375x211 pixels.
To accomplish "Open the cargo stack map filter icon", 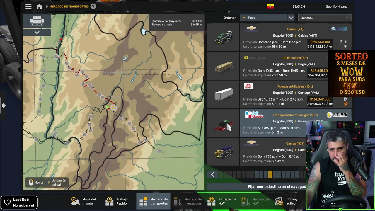I will [37, 21].
